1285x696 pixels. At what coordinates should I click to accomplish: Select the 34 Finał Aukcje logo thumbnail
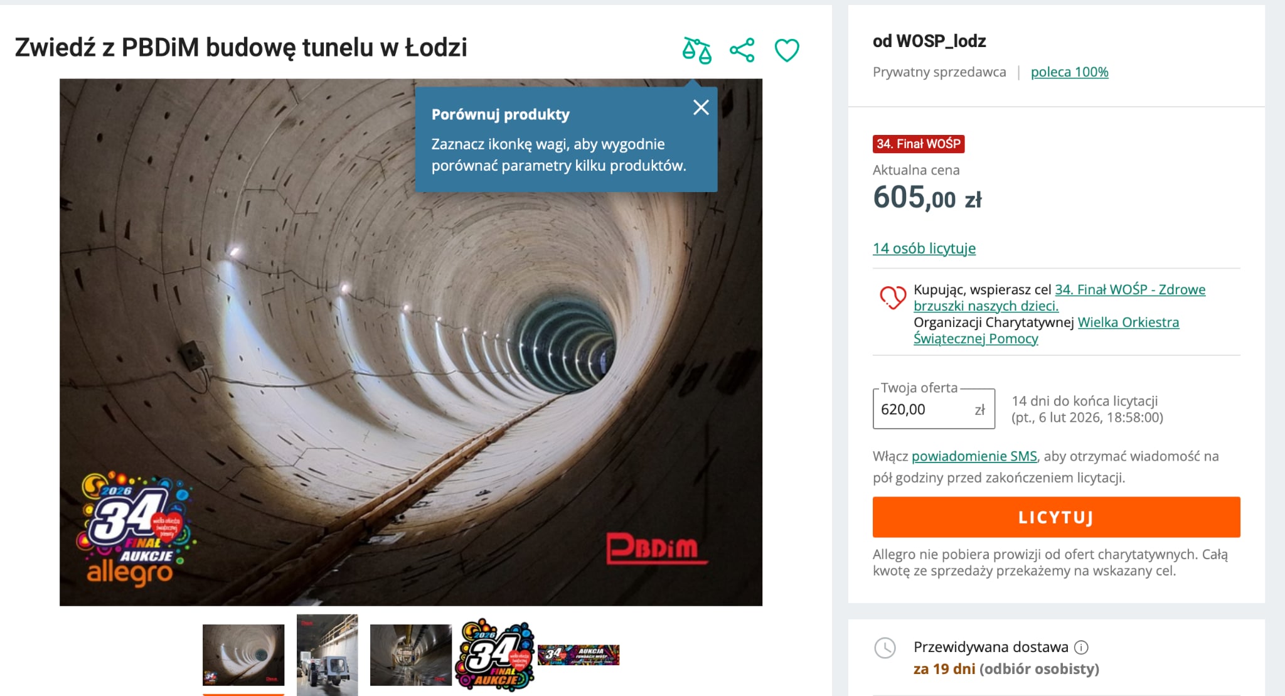pos(494,655)
